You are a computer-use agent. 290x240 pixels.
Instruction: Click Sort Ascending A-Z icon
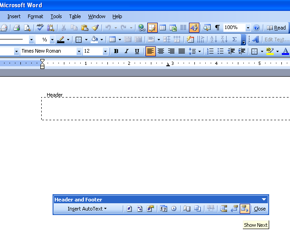(x=214, y=39)
